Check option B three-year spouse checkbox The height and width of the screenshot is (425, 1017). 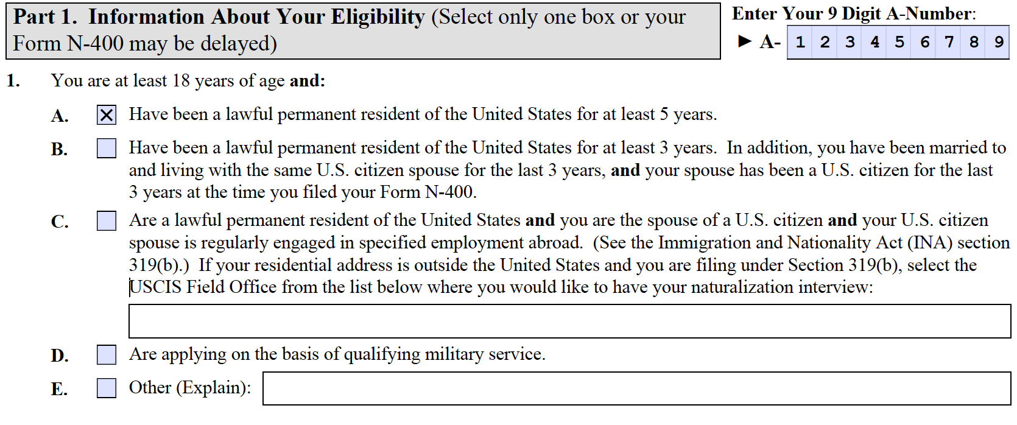107,148
